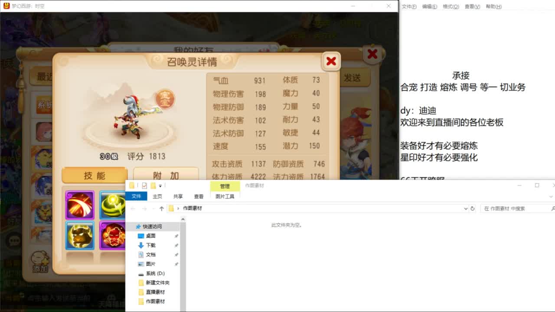Screen dimensions: 555x312
Task: Click the 评分 1813 score text
Action: 146,156
